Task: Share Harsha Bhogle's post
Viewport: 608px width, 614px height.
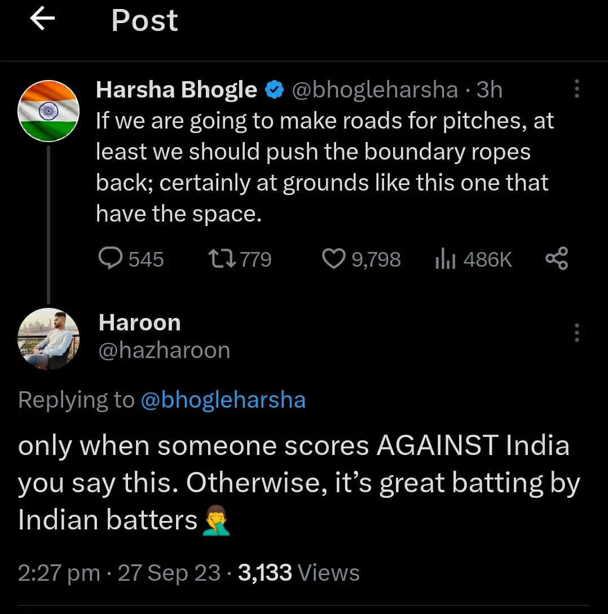Action: [557, 258]
